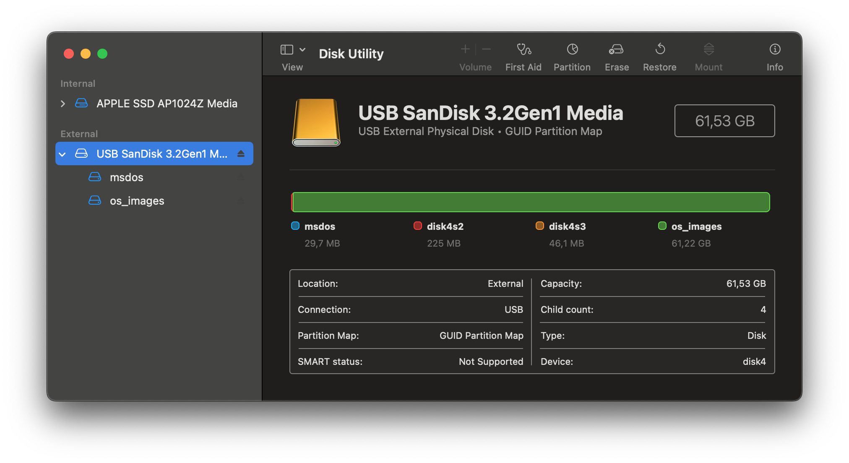Select APPLE SSD AP1024Z Media disk
This screenshot has height=463, width=849.
click(154, 104)
